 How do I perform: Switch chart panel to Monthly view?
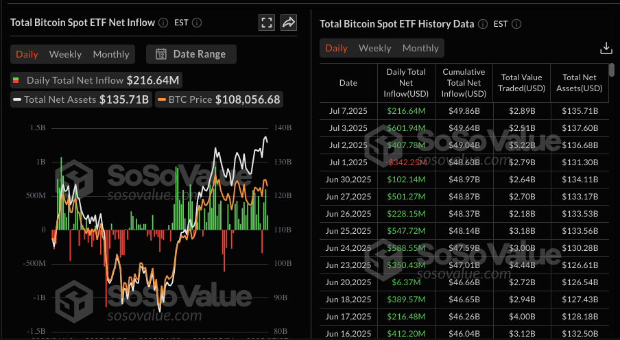coord(111,54)
